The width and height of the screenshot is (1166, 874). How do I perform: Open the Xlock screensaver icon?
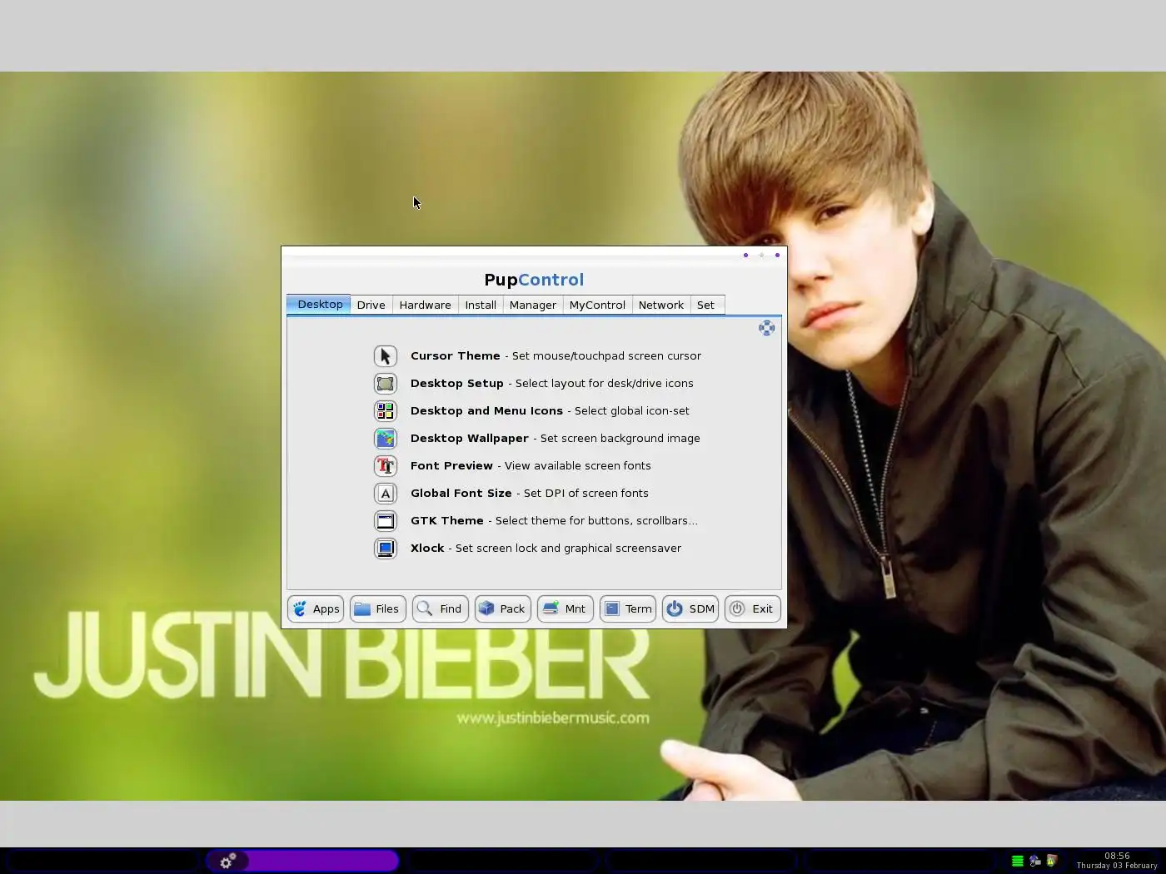coord(385,549)
